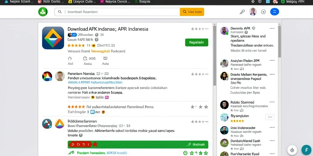Click the green 'Kegalain' install button

pyautogui.click(x=197, y=42)
